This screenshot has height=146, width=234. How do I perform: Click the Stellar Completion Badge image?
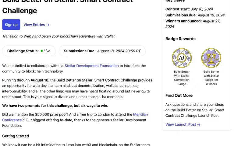pos(182,58)
